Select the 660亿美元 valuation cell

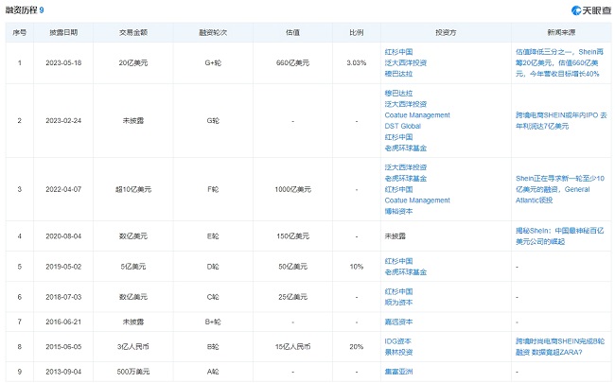[x=293, y=62]
